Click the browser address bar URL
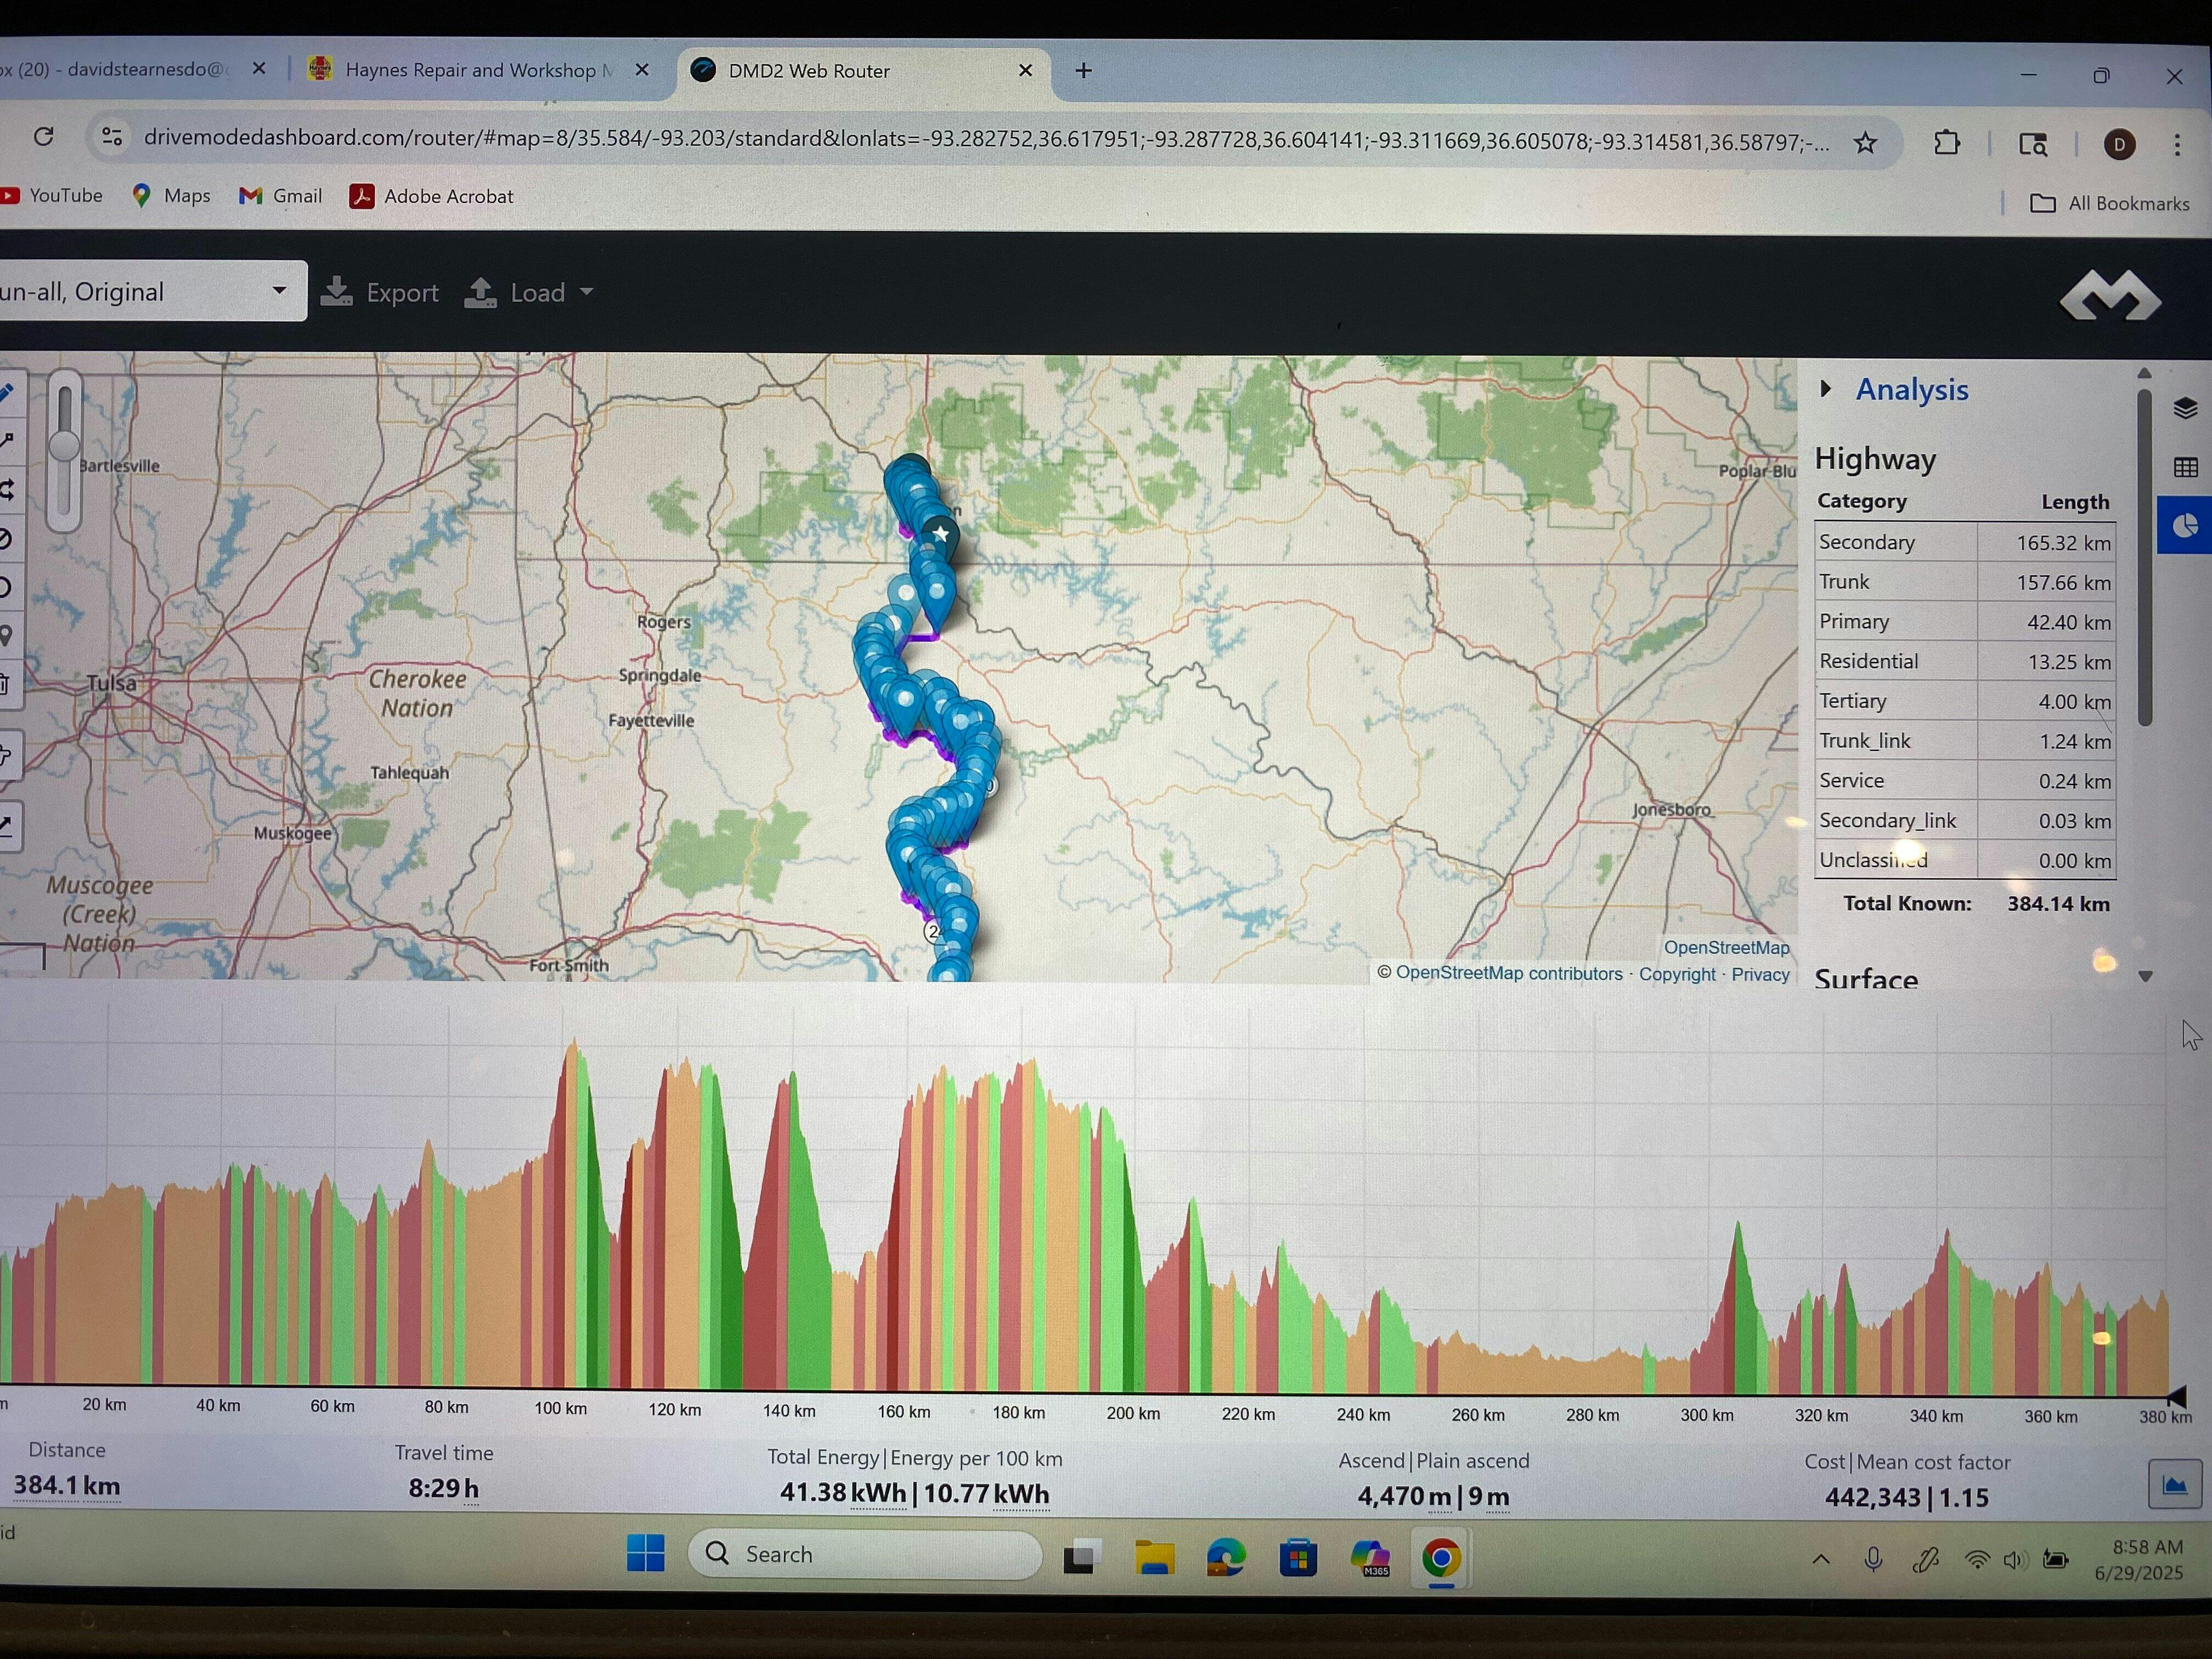Viewport: 2212px width, 1659px height. click(985, 140)
